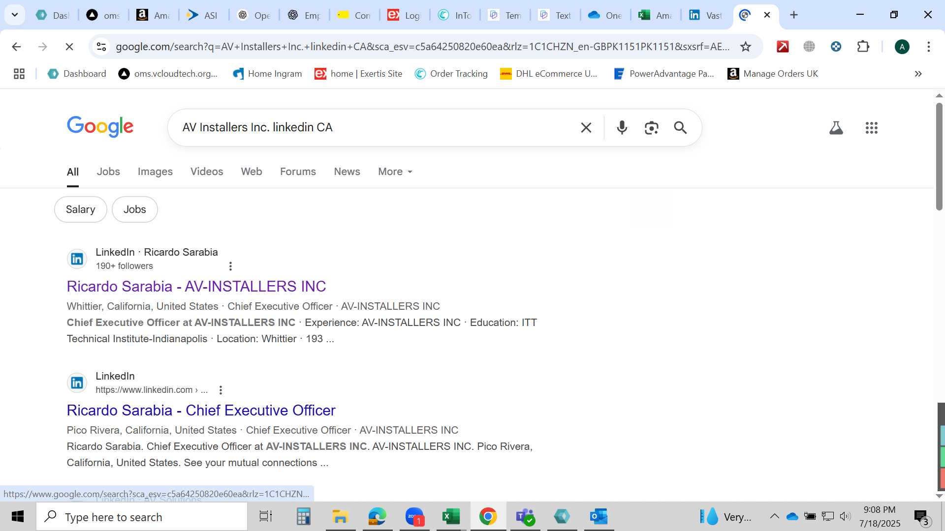Open Microsoft Teams from taskbar
945x531 pixels.
point(525,517)
